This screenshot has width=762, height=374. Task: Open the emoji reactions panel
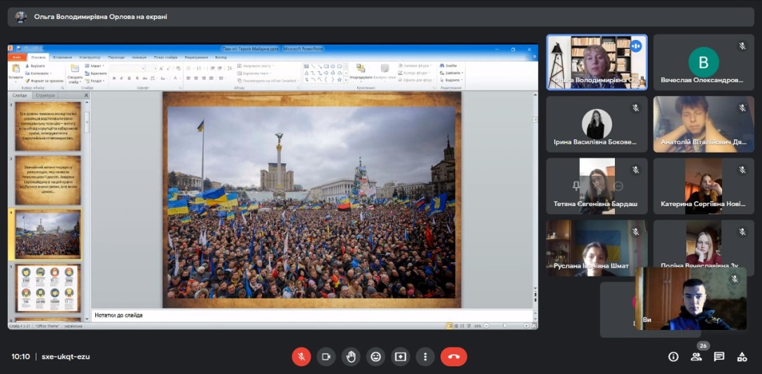pos(375,356)
